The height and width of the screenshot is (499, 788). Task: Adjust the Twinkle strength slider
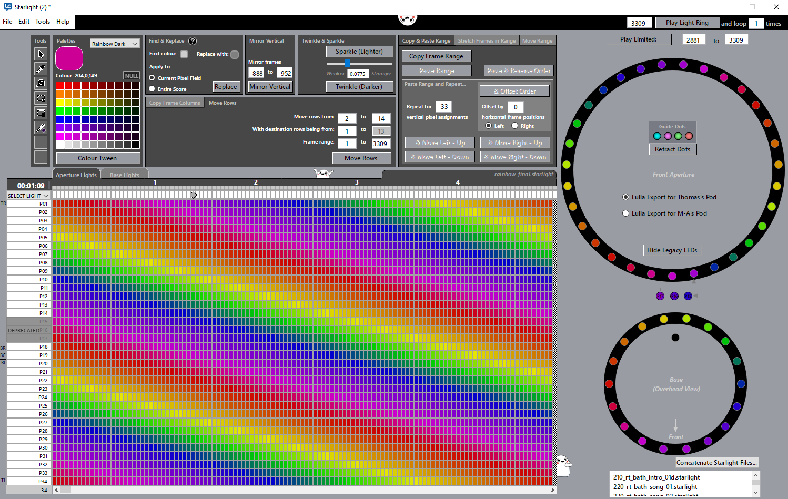[x=347, y=63]
